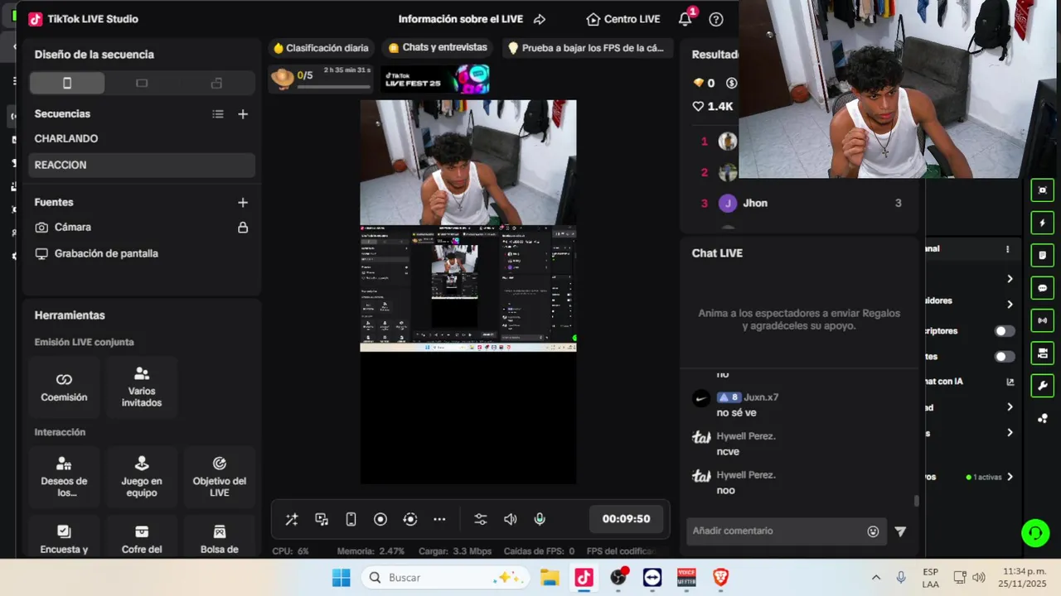The image size is (1061, 596).
Task: Toggle the lock on Cámara source
Action: pos(243,227)
